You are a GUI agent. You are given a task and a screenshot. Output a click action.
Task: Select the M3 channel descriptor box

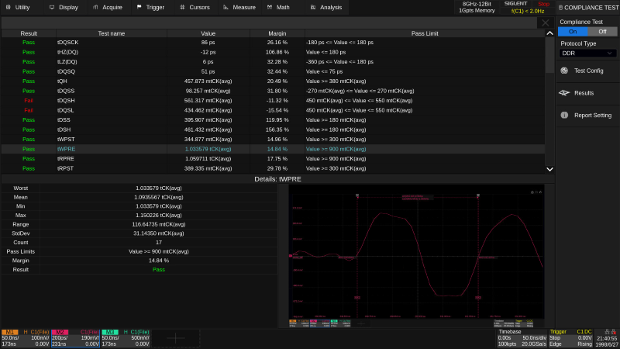(x=125, y=337)
